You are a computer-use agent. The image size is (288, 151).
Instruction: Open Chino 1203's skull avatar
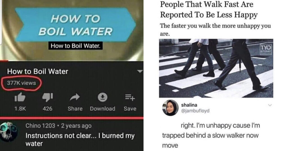coord(9,132)
